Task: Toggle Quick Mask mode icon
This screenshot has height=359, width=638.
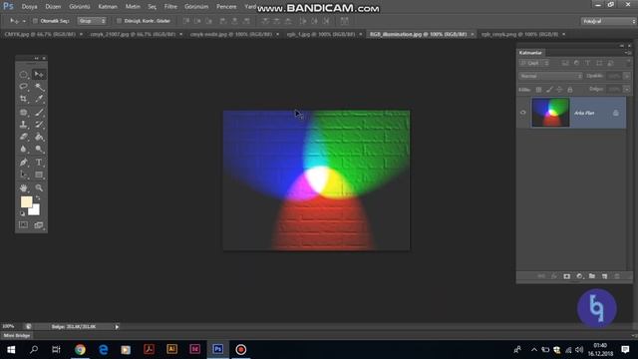Action: pos(24,225)
